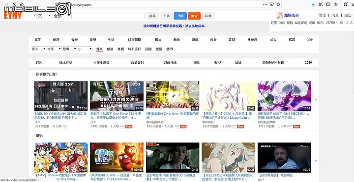
Task: Open the page actions three-dots icon
Action: 265,4
